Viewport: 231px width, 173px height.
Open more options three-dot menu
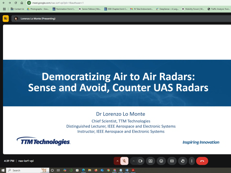coord(192,161)
